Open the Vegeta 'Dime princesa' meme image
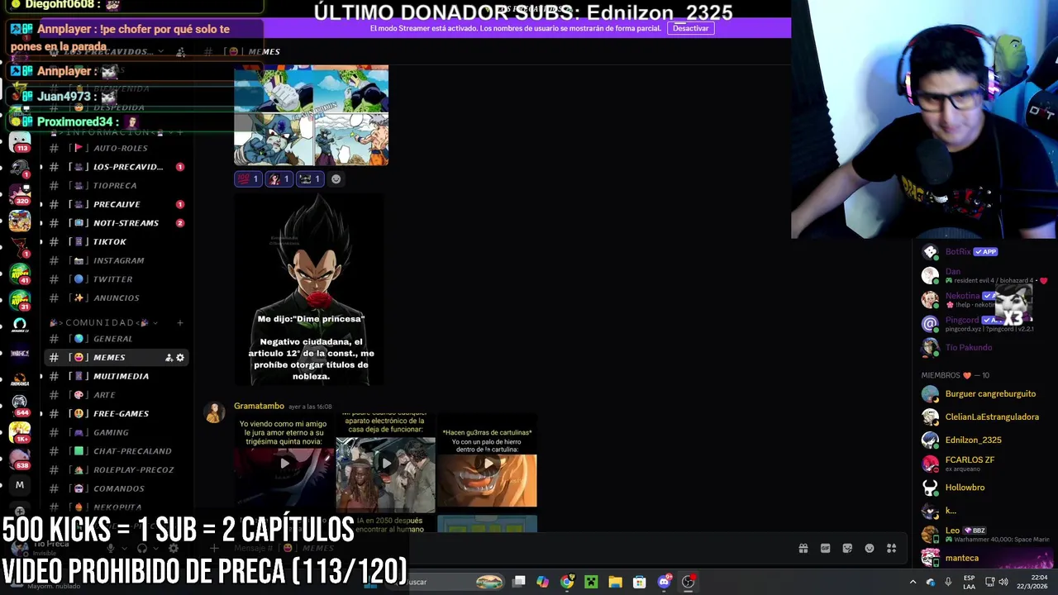1058x595 pixels. point(309,290)
